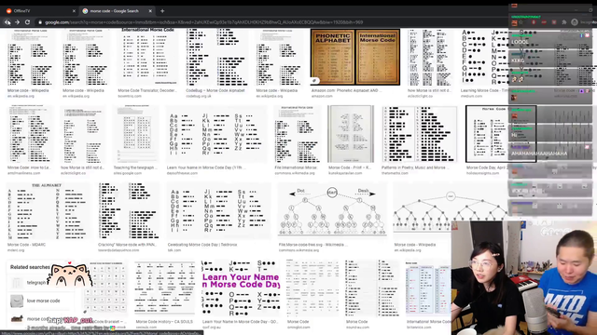Open the Morse Code History CA SOULS image

click(164, 288)
